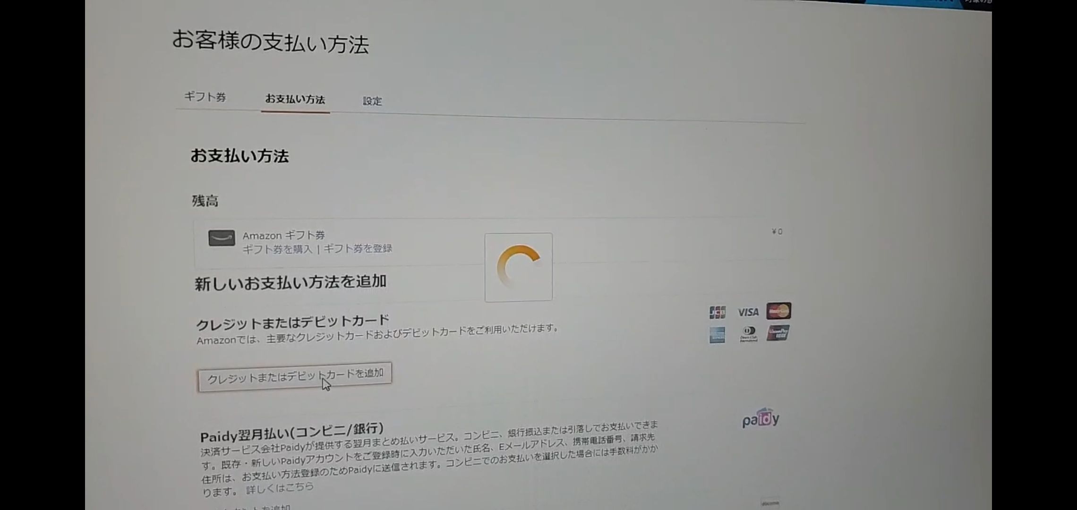Viewport: 1077px width, 510px height.
Task: Open the 設定 tab
Action: pos(372,101)
